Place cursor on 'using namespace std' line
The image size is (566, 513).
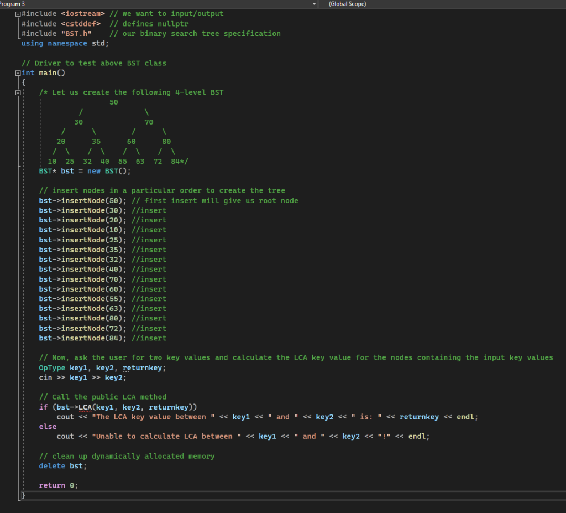click(65, 44)
